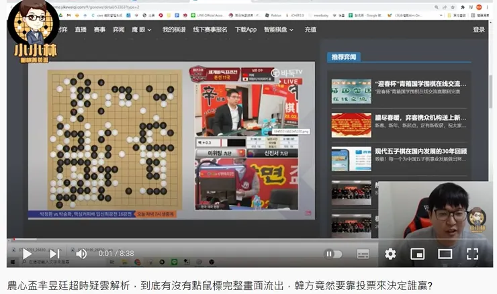Skip to the next video

(x=54, y=254)
